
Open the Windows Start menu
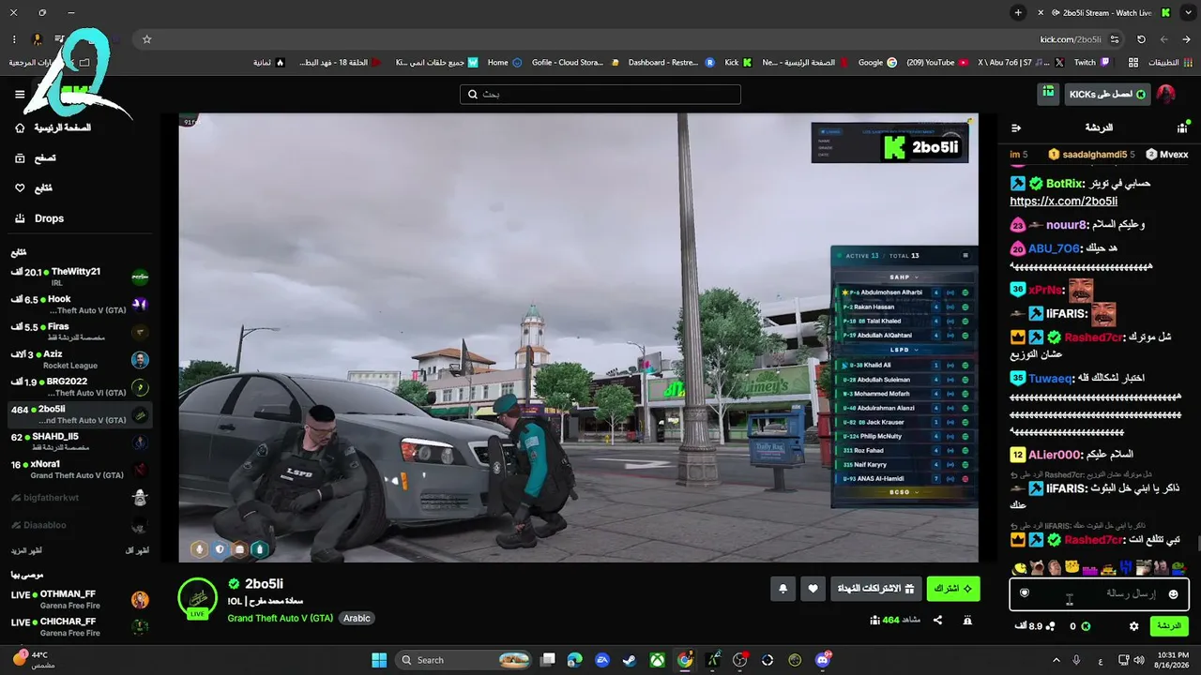pyautogui.click(x=379, y=660)
